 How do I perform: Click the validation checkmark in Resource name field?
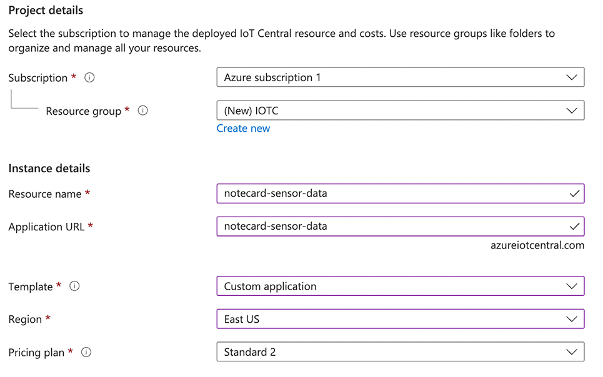574,193
